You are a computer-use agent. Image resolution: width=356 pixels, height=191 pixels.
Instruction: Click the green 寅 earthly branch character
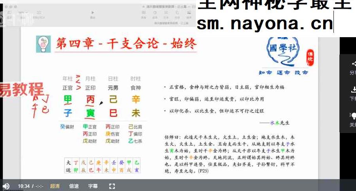pos(90,113)
